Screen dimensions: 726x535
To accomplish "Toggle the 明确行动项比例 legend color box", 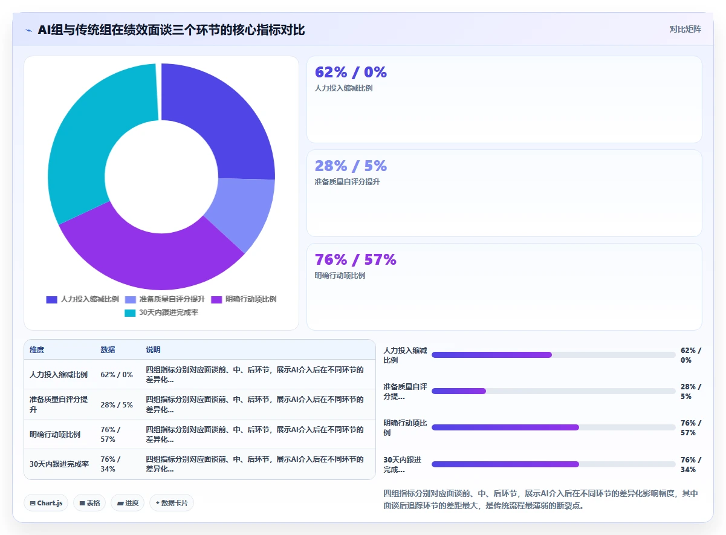I will pos(216,299).
